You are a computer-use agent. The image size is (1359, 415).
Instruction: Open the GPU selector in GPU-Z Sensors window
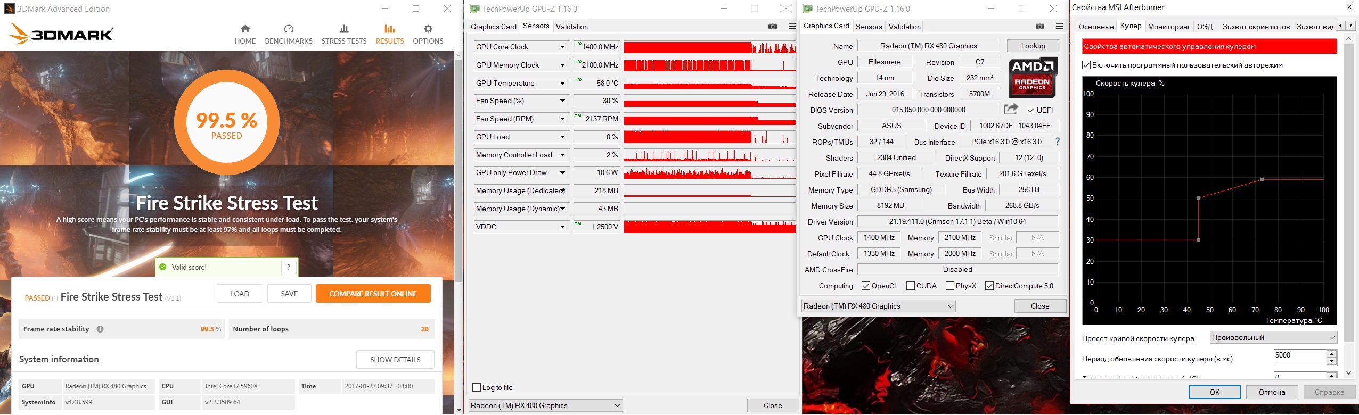(x=545, y=405)
